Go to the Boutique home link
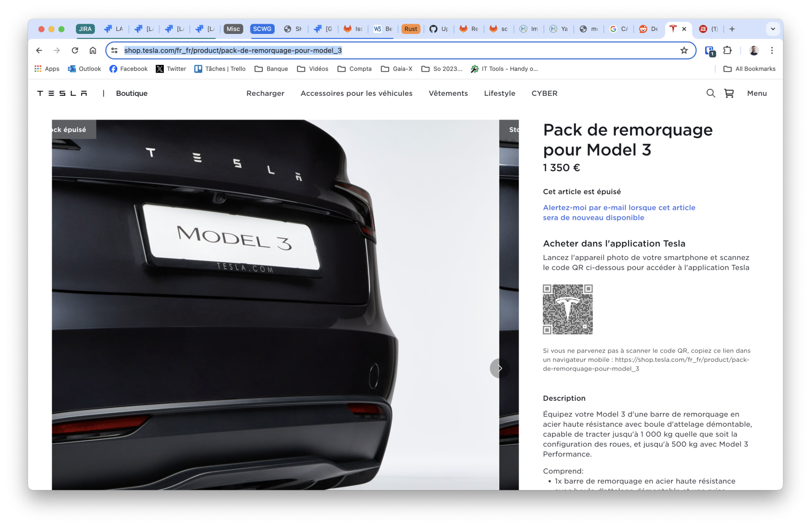The height and width of the screenshot is (527, 811). pyautogui.click(x=132, y=93)
